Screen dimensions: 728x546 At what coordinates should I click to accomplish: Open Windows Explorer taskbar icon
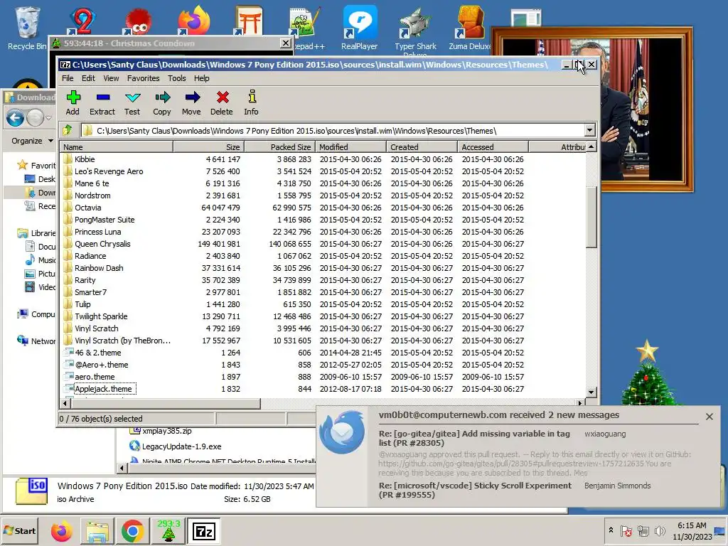tap(97, 530)
